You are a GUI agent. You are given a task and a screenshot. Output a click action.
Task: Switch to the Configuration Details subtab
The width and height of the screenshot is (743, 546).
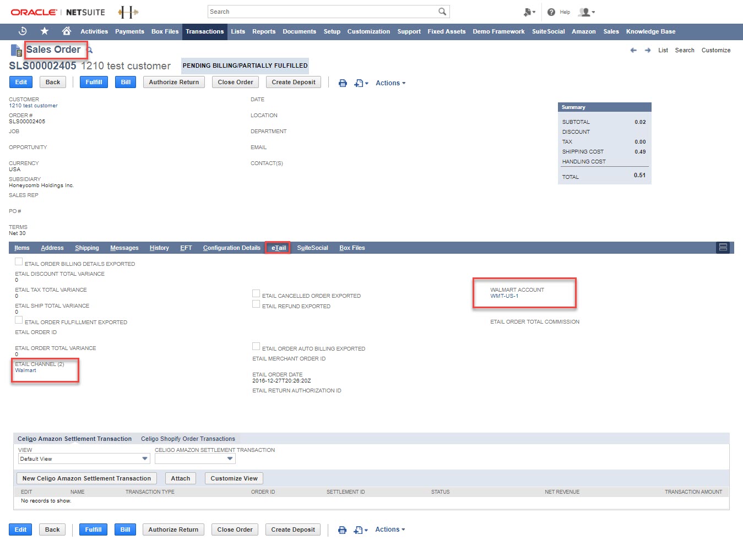click(232, 248)
